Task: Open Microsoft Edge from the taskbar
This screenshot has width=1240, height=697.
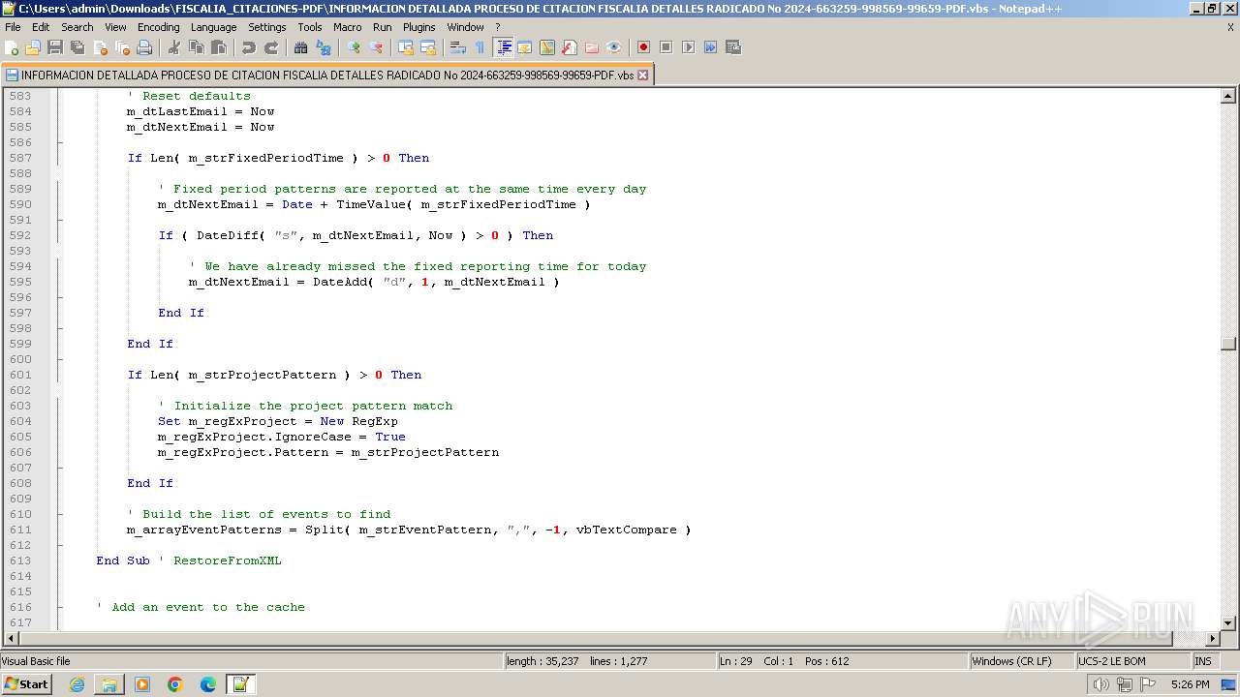Action: (x=208, y=684)
